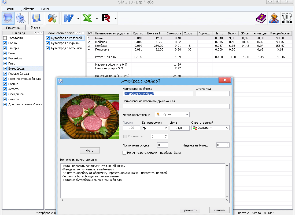The width and height of the screenshot is (295, 215).
Task: Click the FR report icon
Action: [x=106, y=19]
